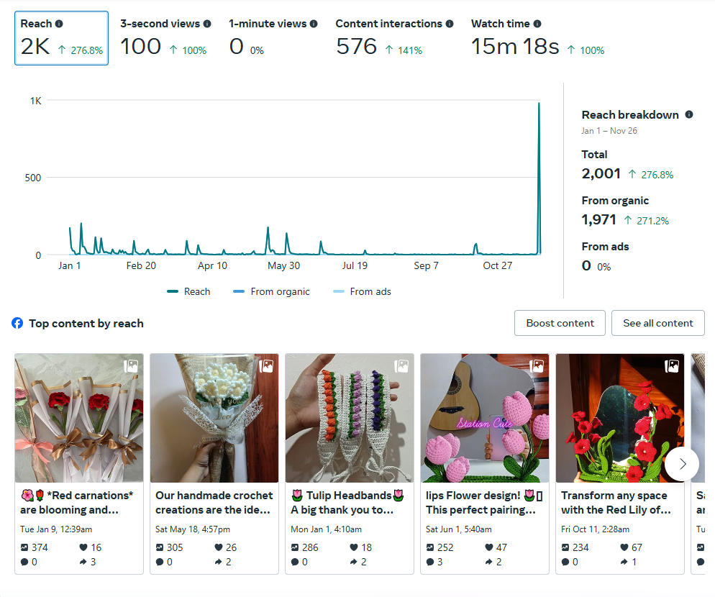Click the Content interactions info icon
This screenshot has height=597, width=715.
tap(450, 24)
